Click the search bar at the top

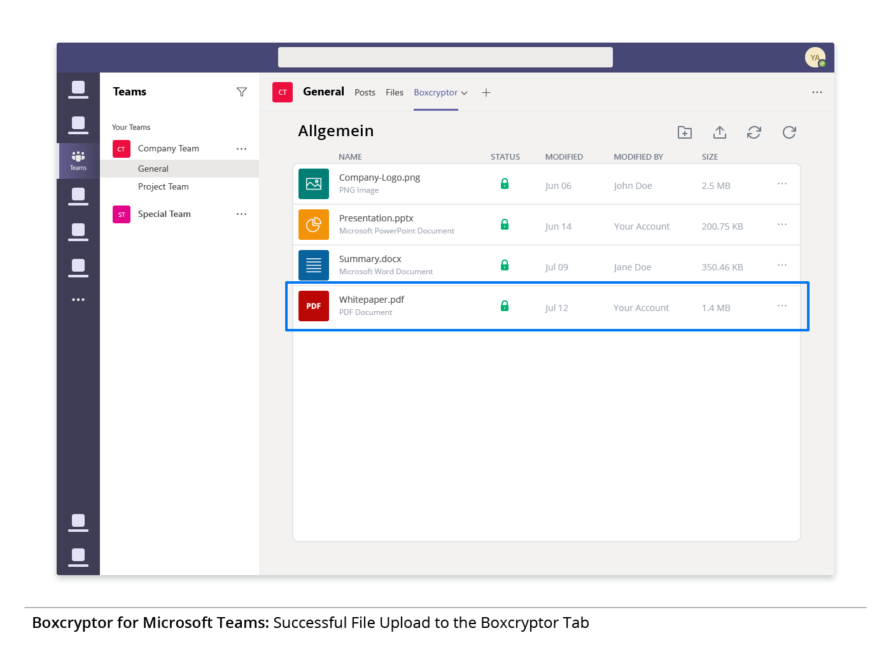point(445,57)
